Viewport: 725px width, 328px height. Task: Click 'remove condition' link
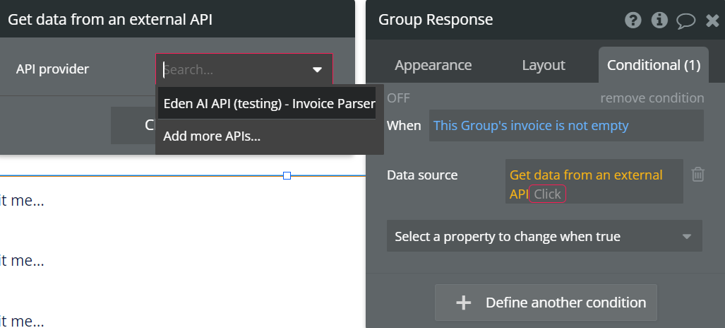[x=652, y=98]
